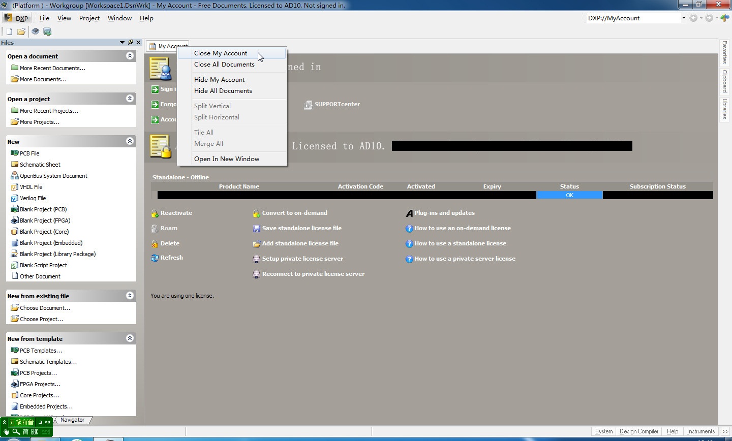Viewport: 732px width, 441px height.
Task: Click the browser back arrow icon
Action: tap(693, 18)
